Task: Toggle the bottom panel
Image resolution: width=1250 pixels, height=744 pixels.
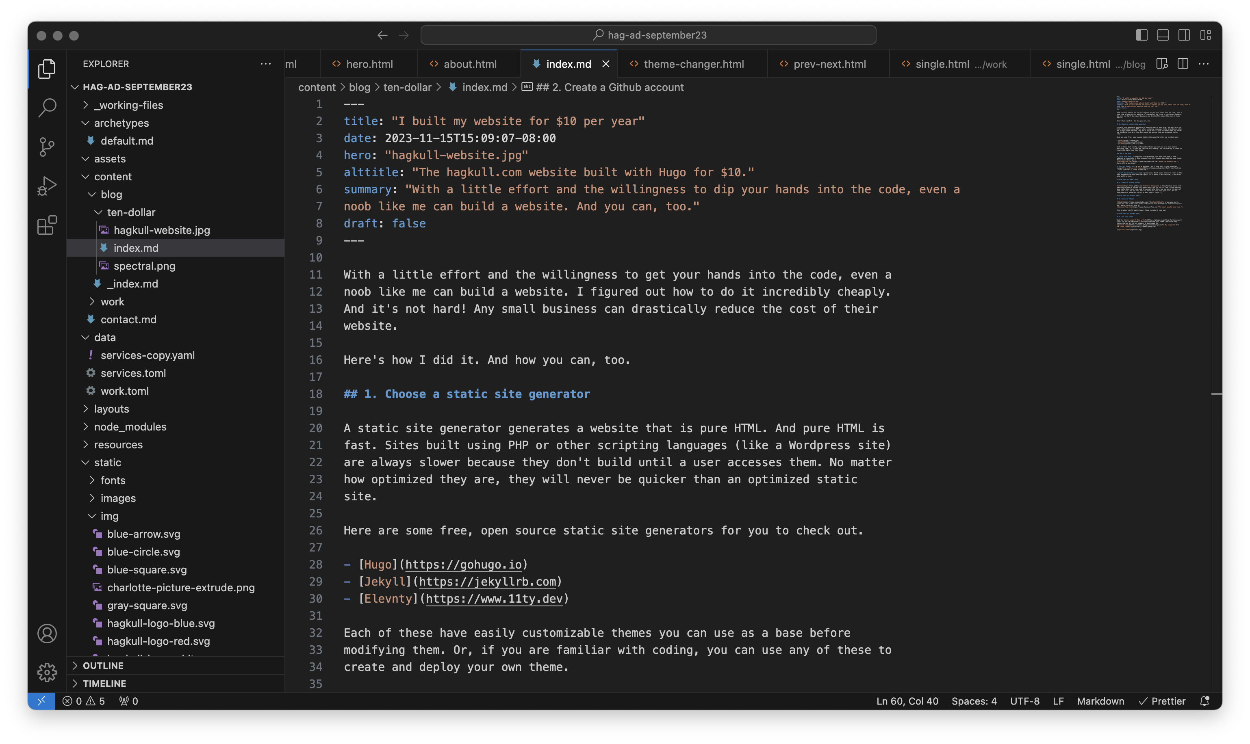Action: [x=1163, y=35]
